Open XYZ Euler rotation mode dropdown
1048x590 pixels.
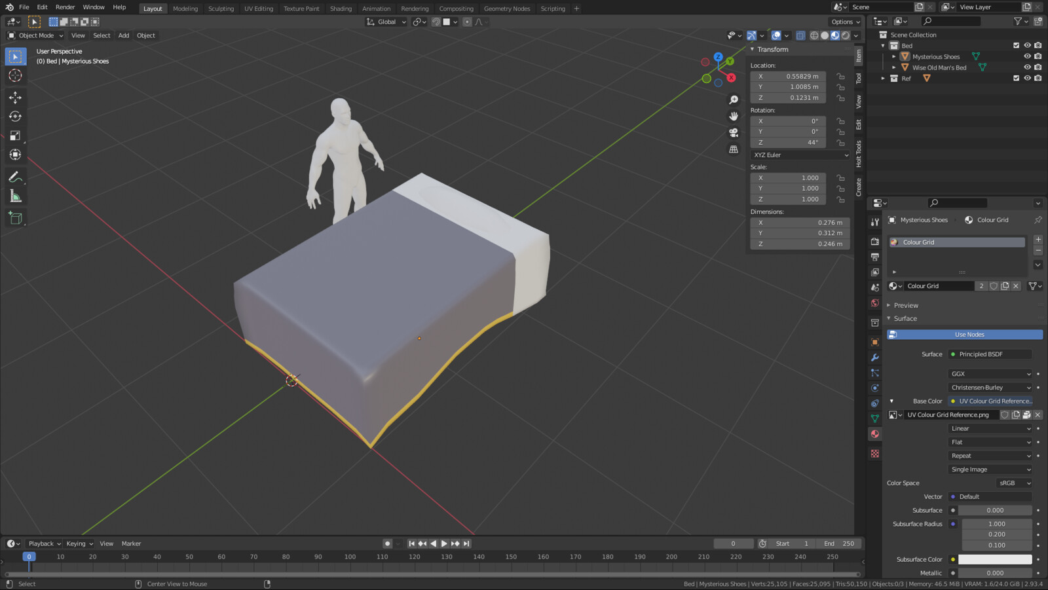800,155
